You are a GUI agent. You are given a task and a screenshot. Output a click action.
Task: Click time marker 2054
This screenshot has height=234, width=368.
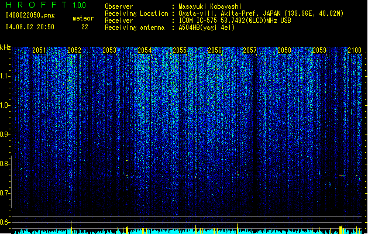[145, 50]
